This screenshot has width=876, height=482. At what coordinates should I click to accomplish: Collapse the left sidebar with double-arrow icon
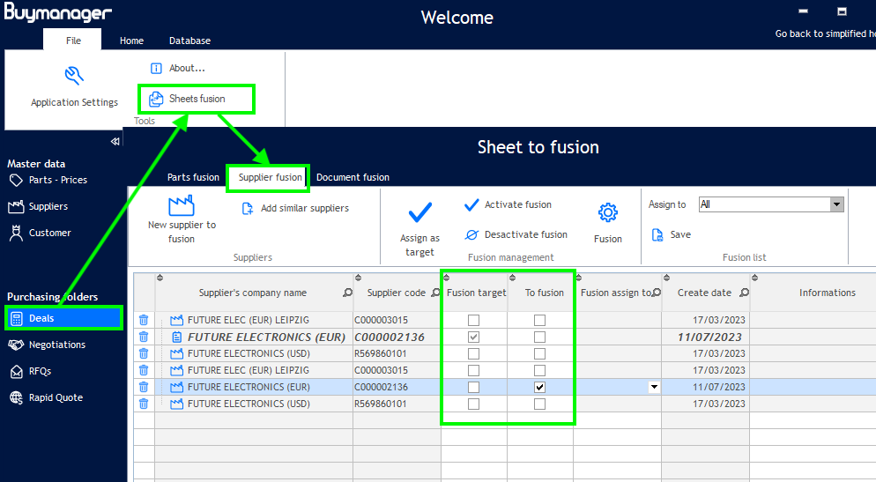[115, 142]
